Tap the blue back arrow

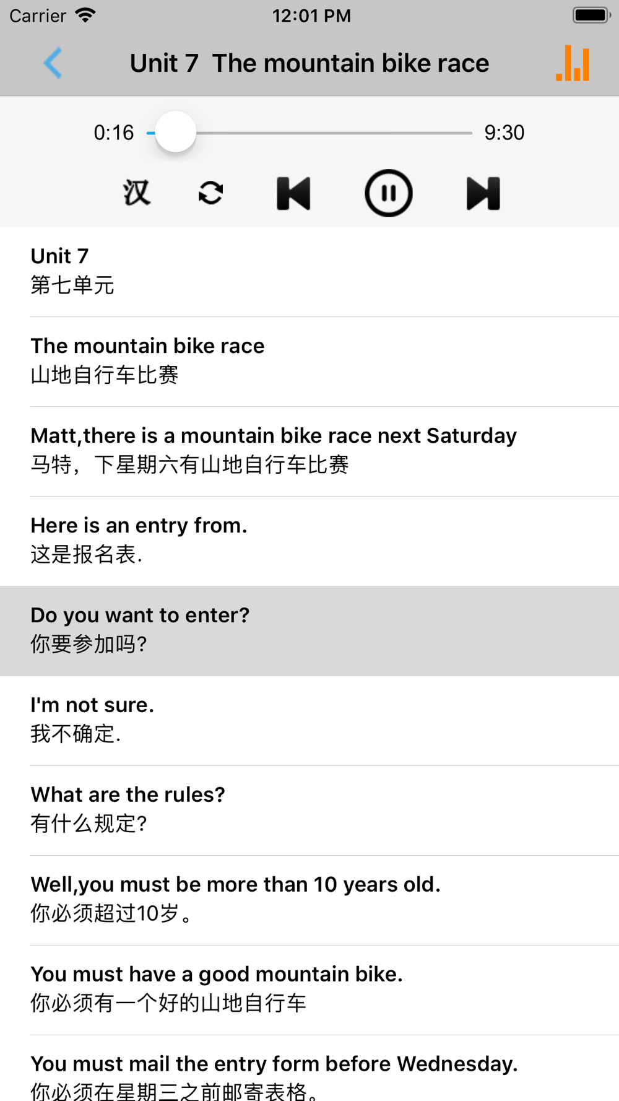tap(53, 63)
